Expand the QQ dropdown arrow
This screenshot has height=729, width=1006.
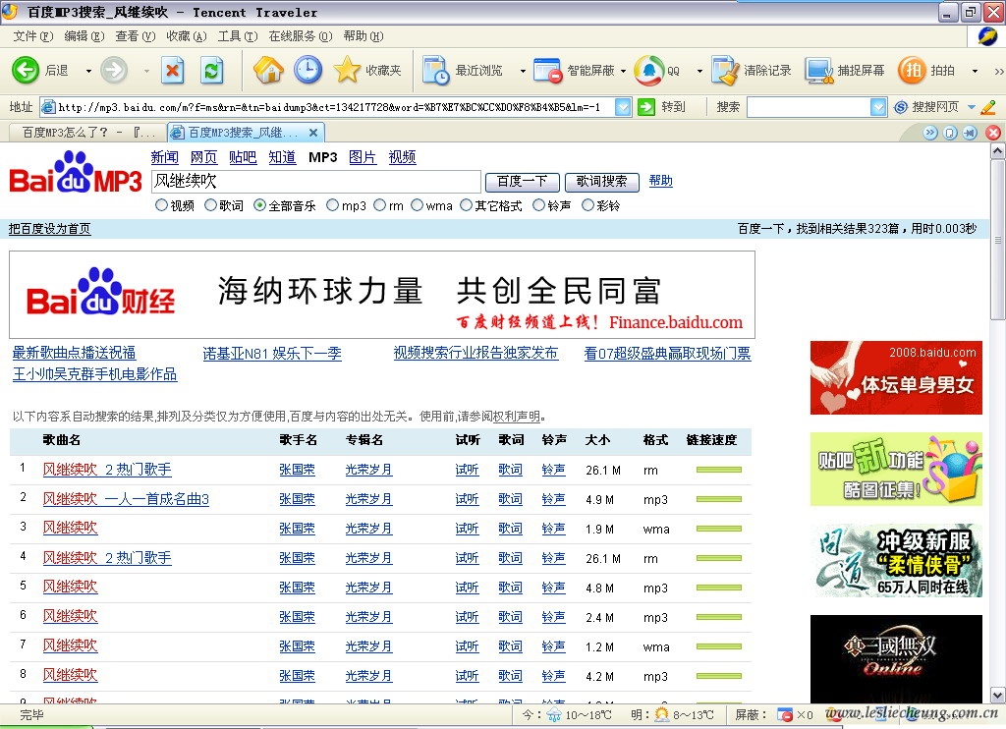699,71
